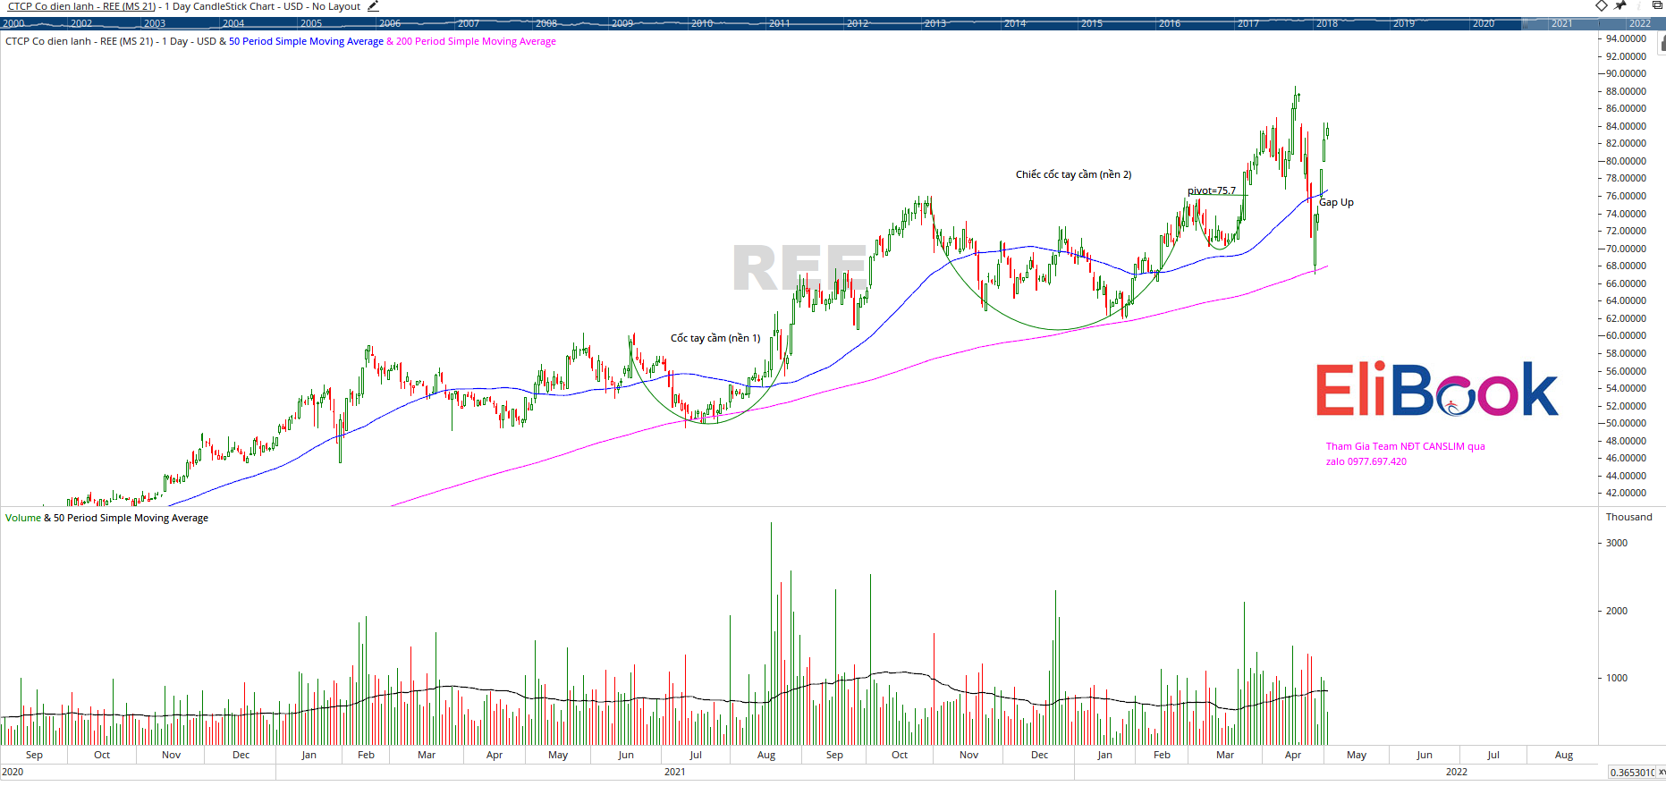Screen dimensions: 1666x786
Task: Select the 50 Period Simple Moving Average label
Action: point(306,41)
